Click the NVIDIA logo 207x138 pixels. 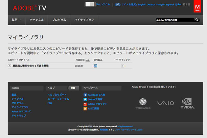pos(188,103)
